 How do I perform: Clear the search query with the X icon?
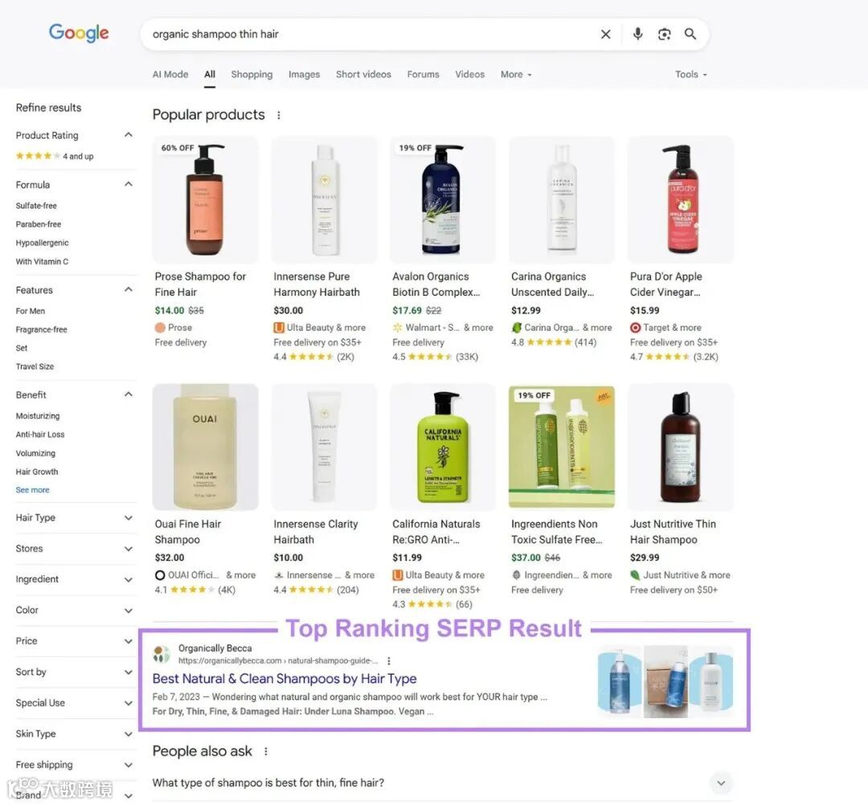[x=606, y=35]
